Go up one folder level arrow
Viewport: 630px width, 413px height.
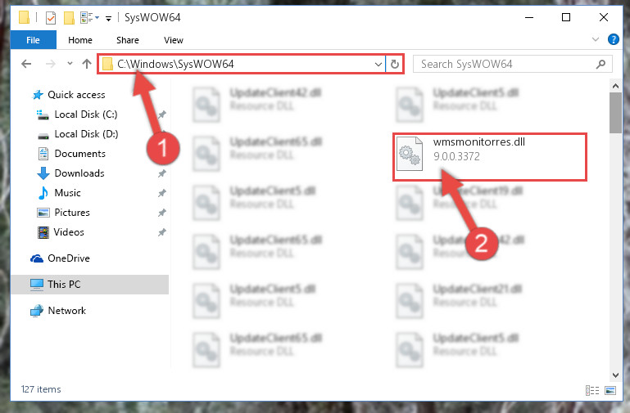tap(86, 64)
